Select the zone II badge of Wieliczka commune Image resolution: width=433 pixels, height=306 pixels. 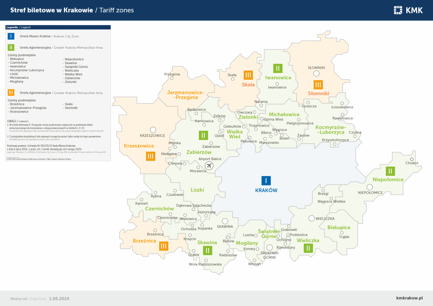click(308, 248)
